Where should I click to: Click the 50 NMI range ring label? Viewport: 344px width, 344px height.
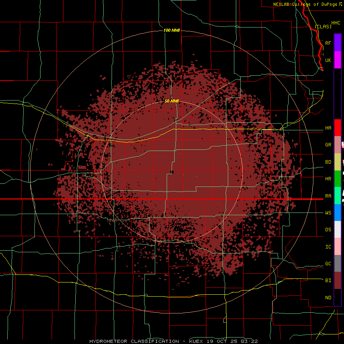pyautogui.click(x=172, y=101)
